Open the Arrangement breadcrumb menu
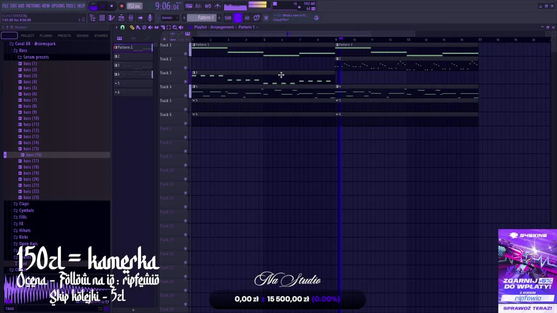Image resolution: width=557 pixels, height=313 pixels. click(x=222, y=27)
